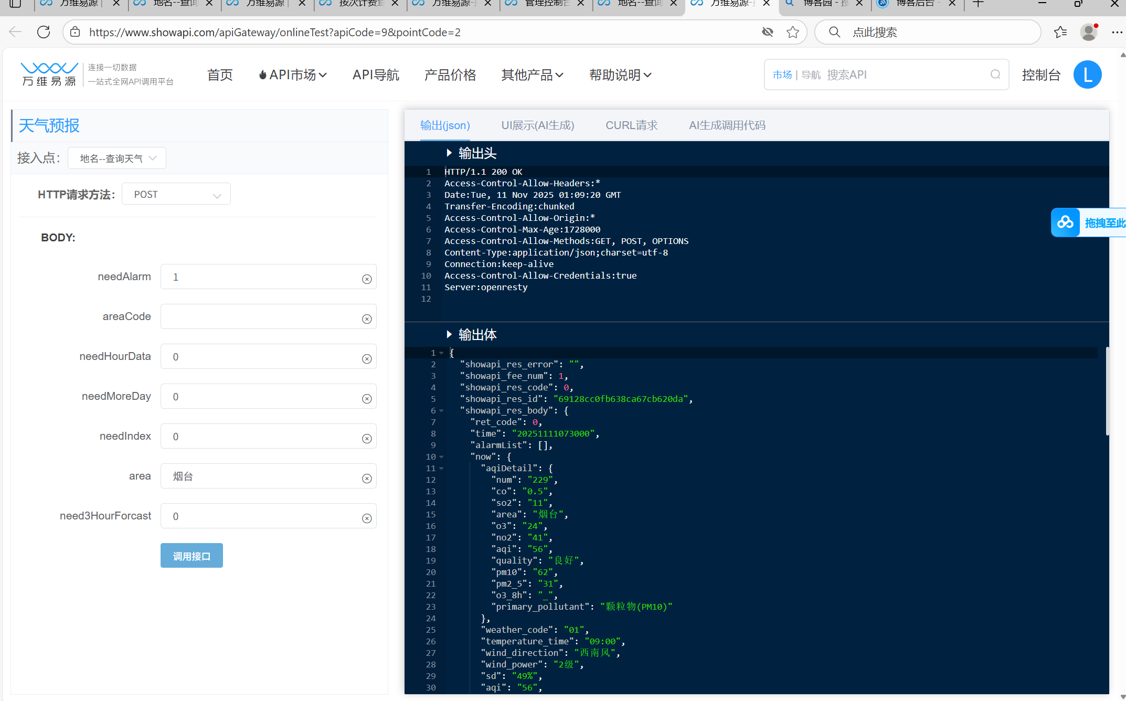
Task: Open the 接入点 地名--查询天气 dropdown
Action: coord(117,158)
